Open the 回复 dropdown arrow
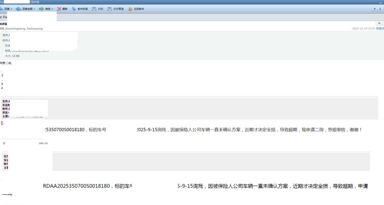 click(12, 9)
